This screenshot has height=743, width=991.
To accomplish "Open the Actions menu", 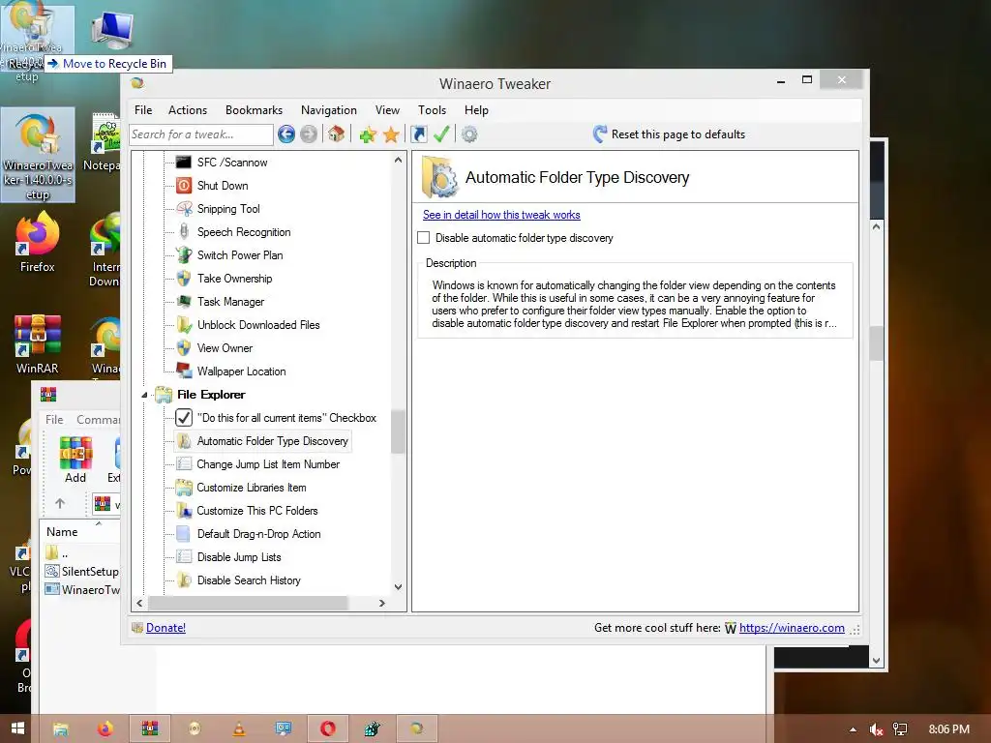I will (188, 110).
